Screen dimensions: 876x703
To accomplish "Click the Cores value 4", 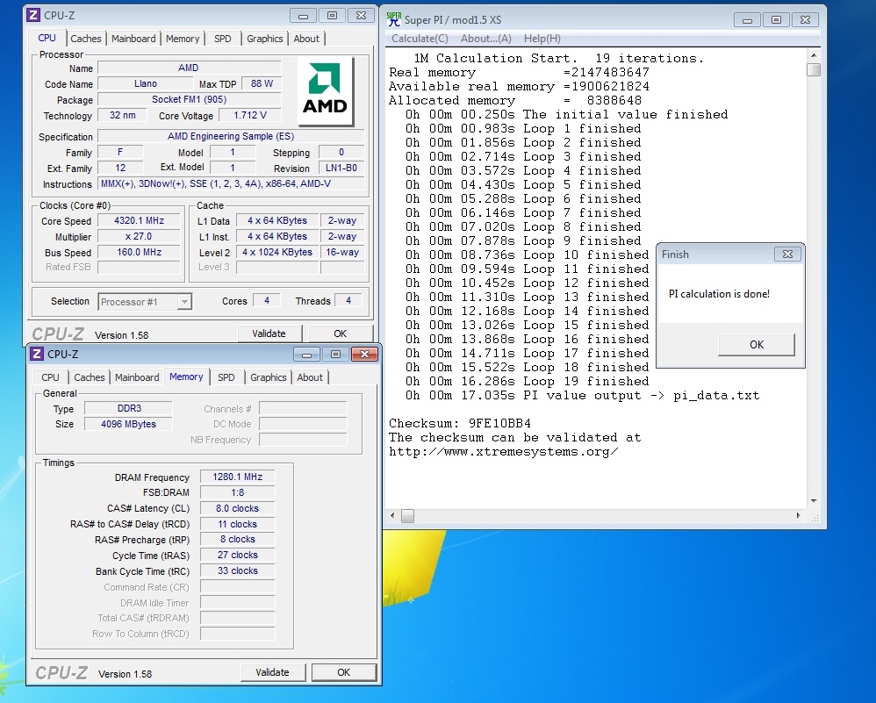I will tap(267, 301).
